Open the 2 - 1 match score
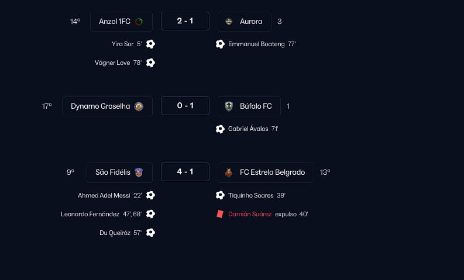This screenshot has width=464, height=280. 185,21
